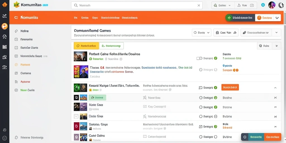
Task: Select the radio button in the Opierile row
Action: point(201,70)
